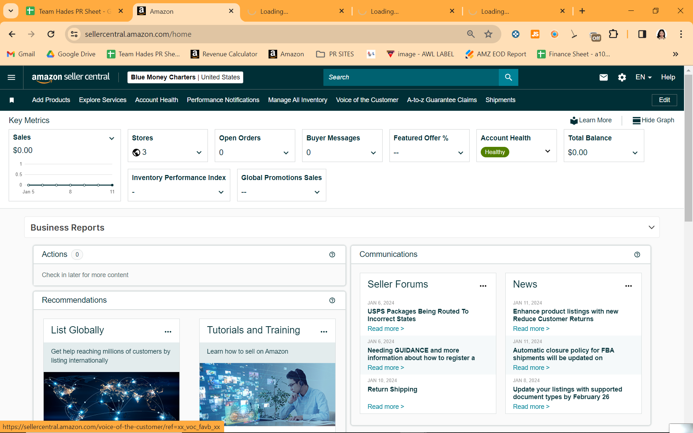Screen dimensions: 693x433
Task: Expand the Open Orders dropdown
Action: [x=286, y=153]
